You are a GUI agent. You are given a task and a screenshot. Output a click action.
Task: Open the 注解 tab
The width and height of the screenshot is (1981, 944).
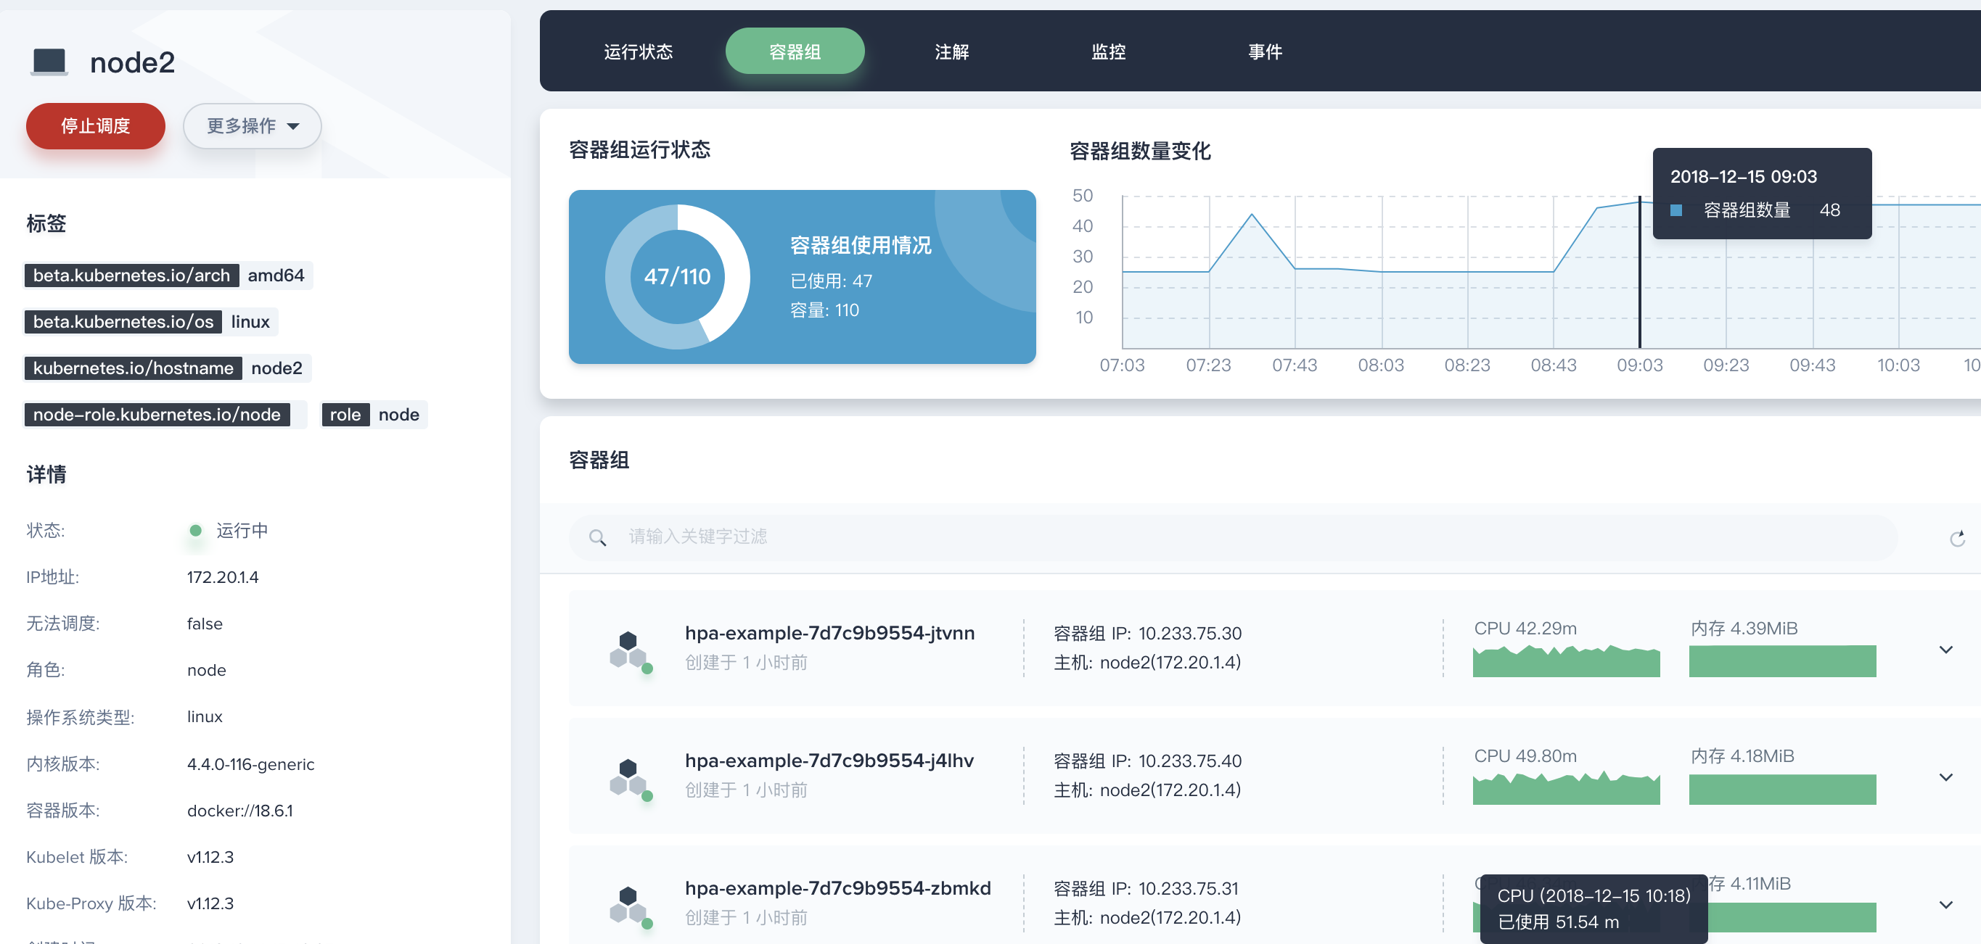click(x=951, y=51)
